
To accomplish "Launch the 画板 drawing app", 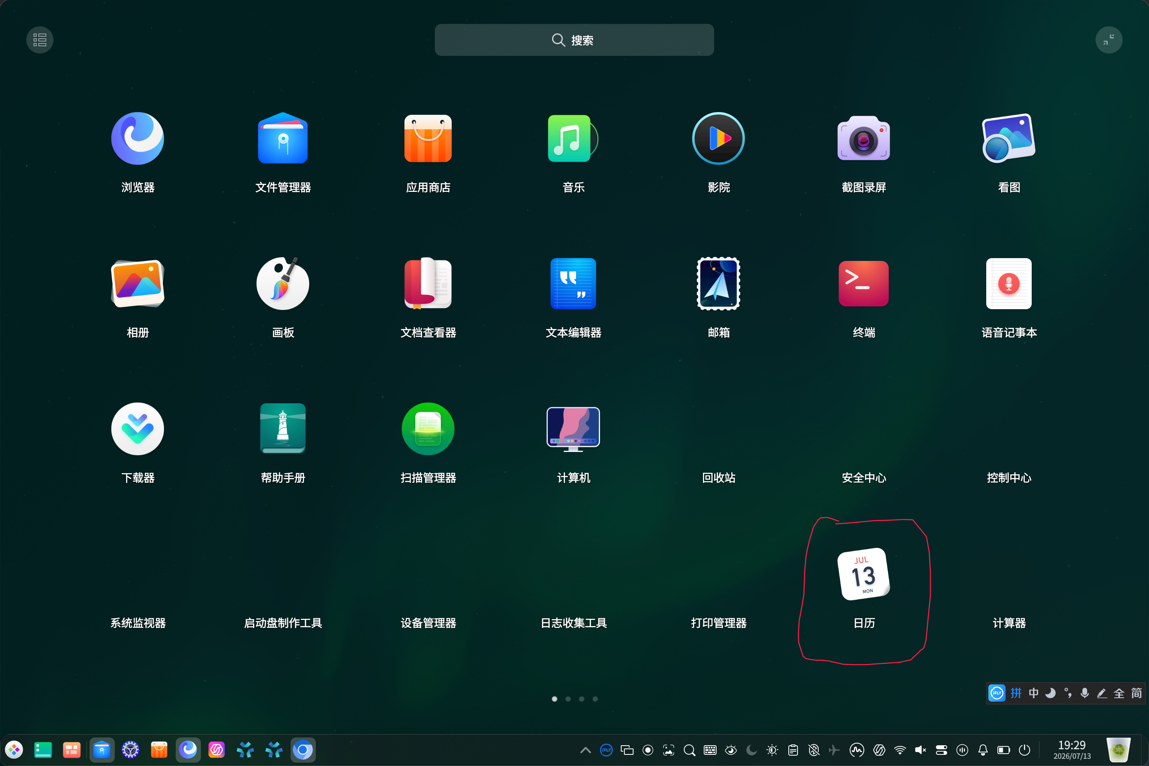I will [283, 284].
